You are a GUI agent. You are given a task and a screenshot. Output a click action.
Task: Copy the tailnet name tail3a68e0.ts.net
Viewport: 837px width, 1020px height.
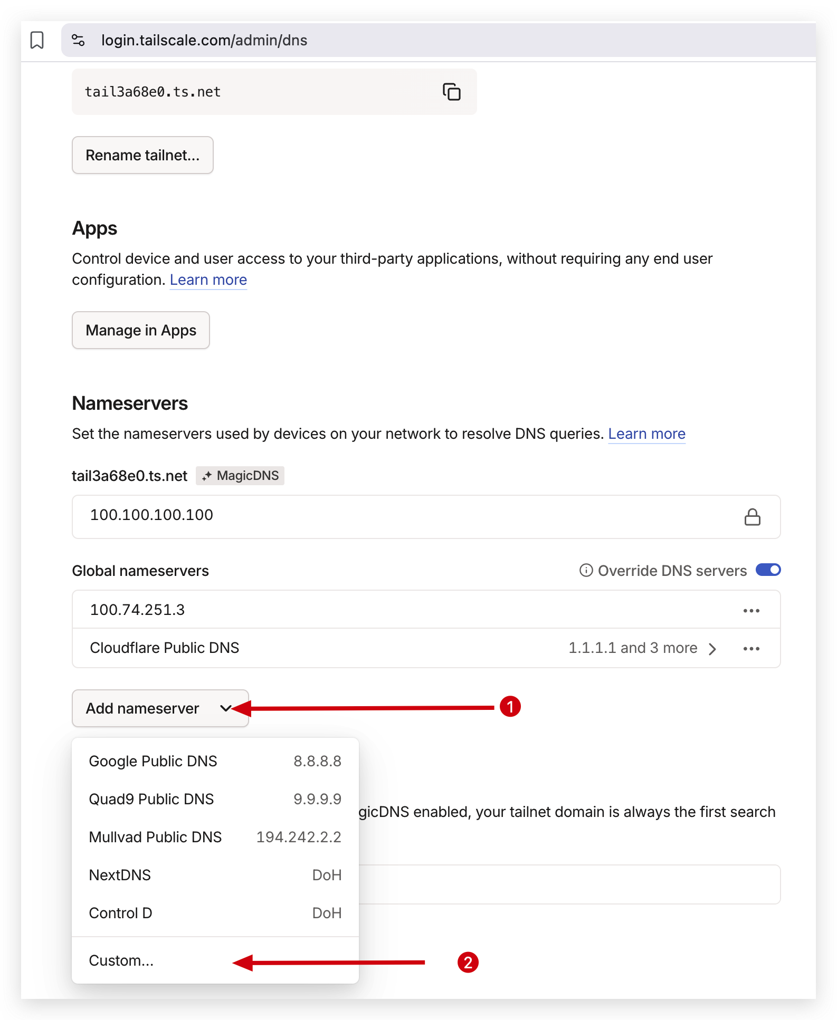point(452,92)
